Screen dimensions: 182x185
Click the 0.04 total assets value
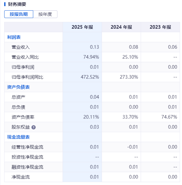(94, 97)
